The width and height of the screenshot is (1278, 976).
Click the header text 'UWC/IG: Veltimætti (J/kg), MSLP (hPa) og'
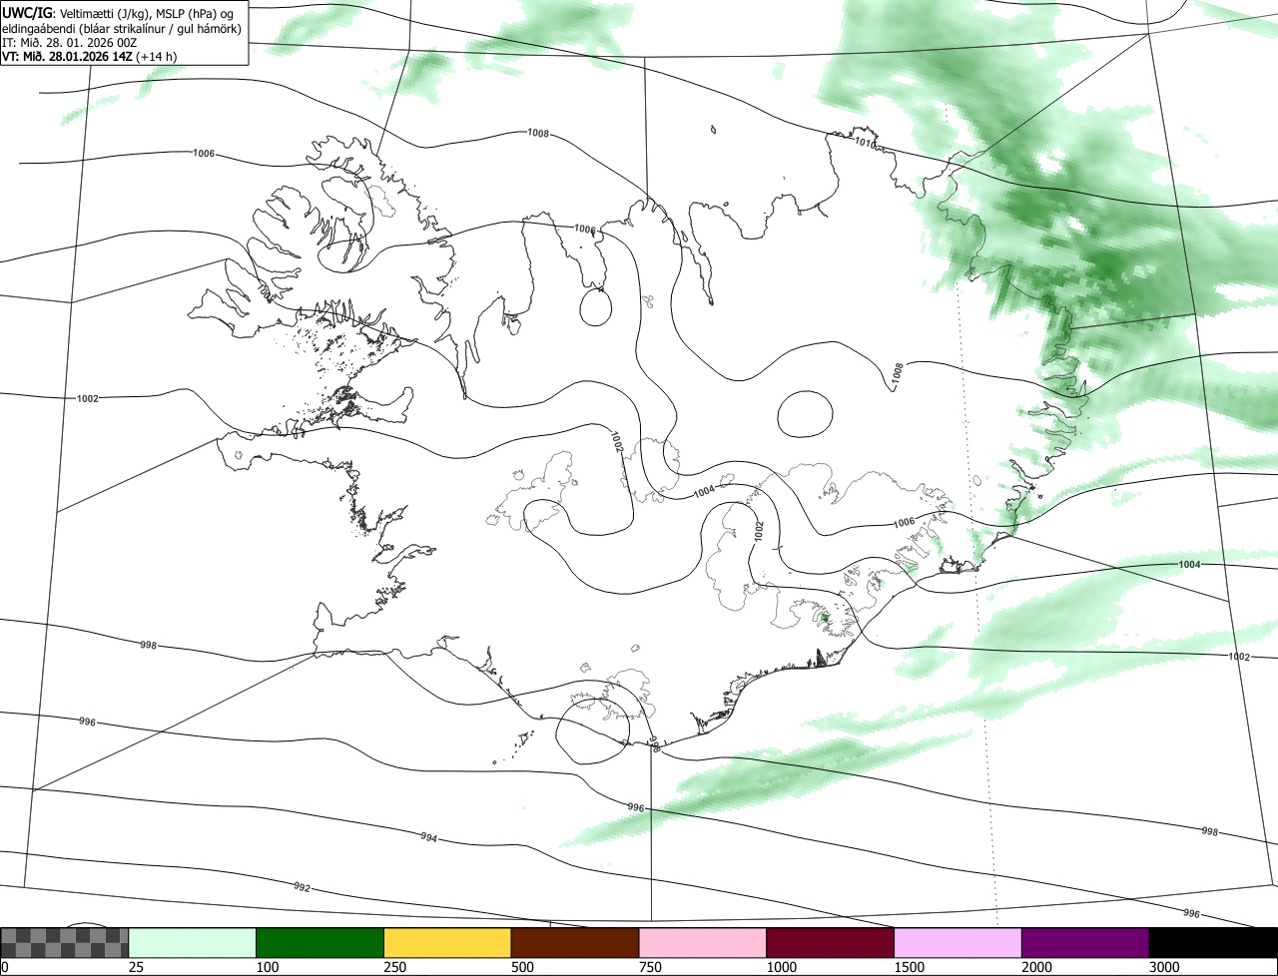tap(118, 12)
